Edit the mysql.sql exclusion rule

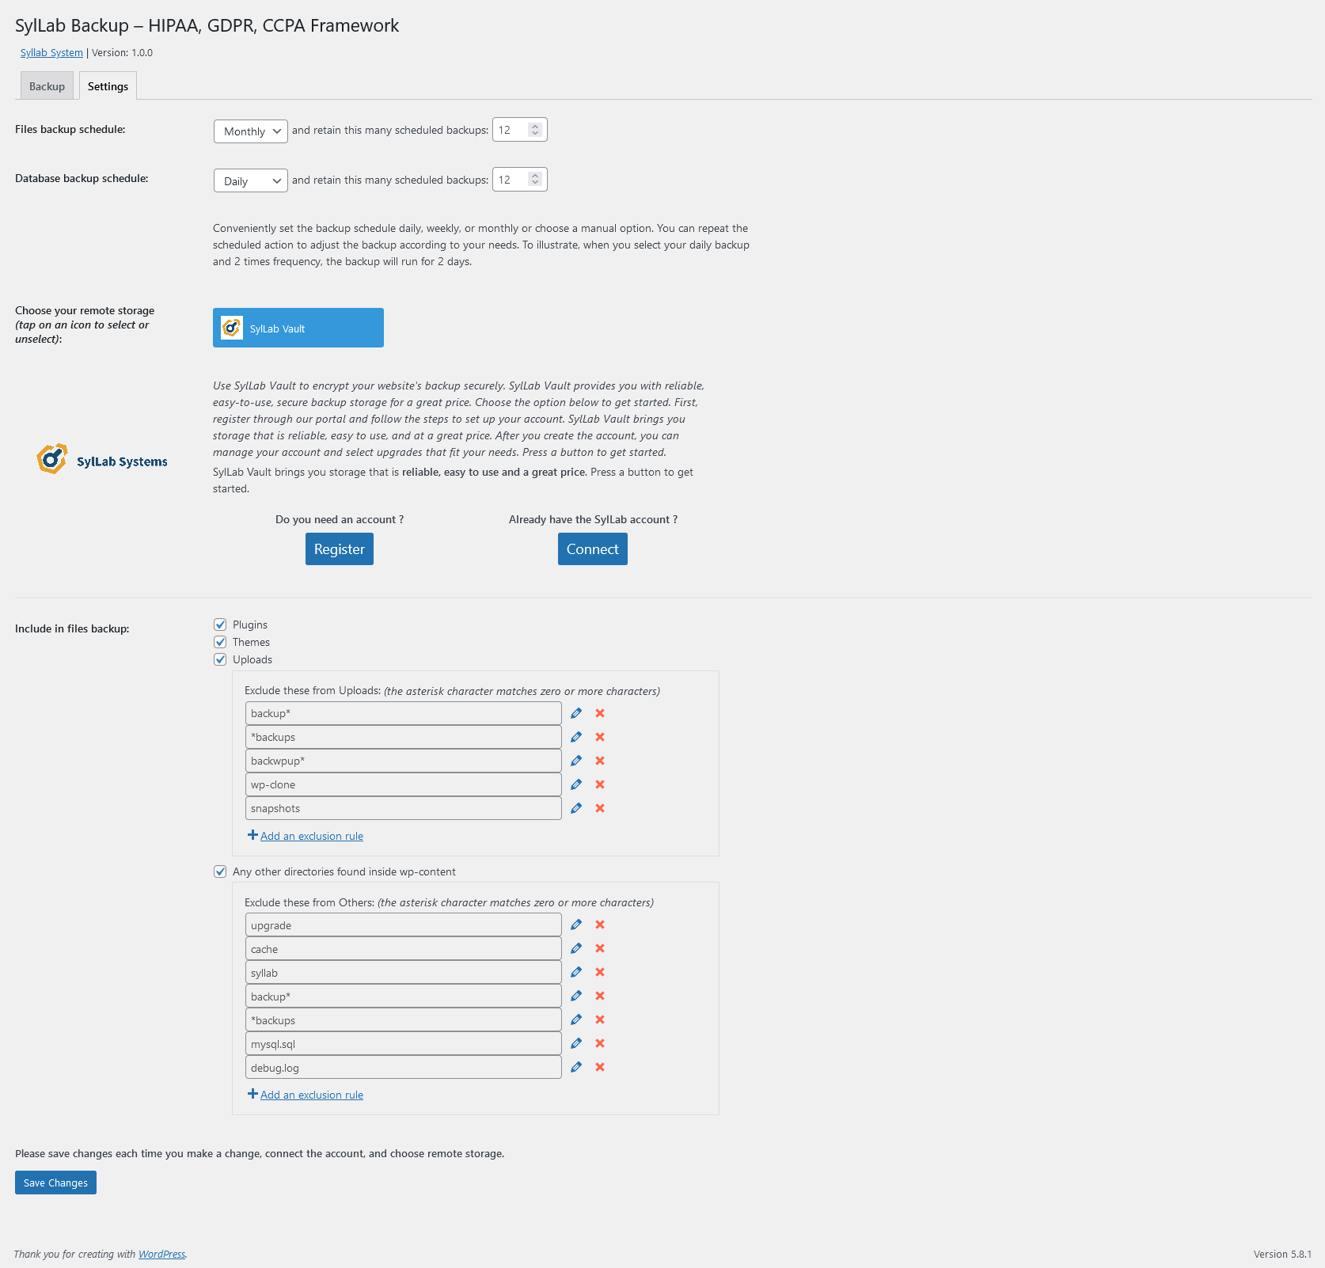tap(576, 1043)
